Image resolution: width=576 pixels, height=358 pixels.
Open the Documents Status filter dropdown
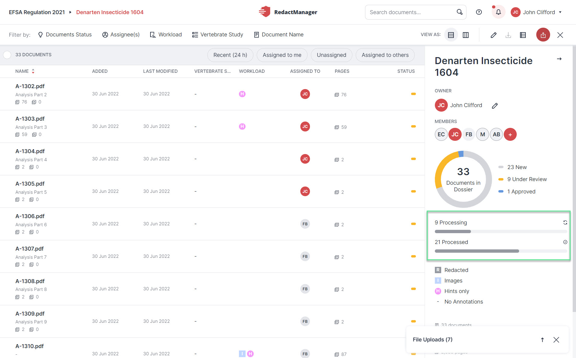(65, 35)
